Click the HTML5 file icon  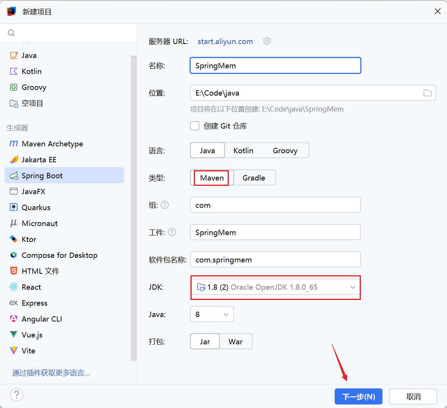tap(14, 271)
